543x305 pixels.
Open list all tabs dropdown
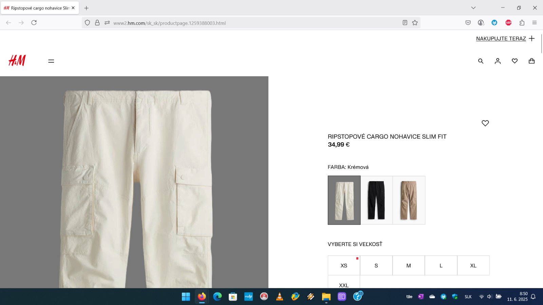pyautogui.click(x=473, y=8)
